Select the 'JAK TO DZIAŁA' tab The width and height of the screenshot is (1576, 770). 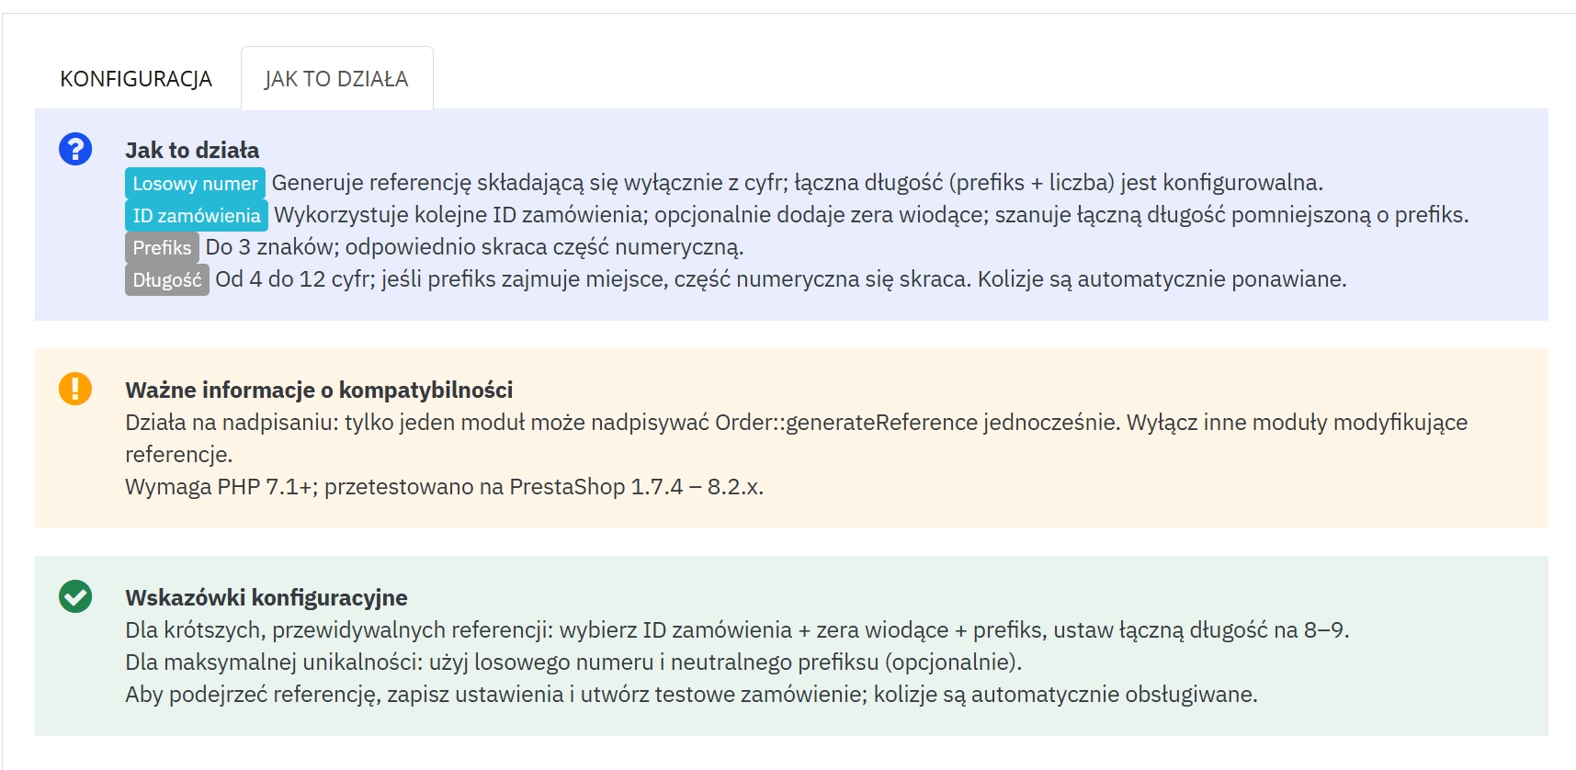(336, 79)
